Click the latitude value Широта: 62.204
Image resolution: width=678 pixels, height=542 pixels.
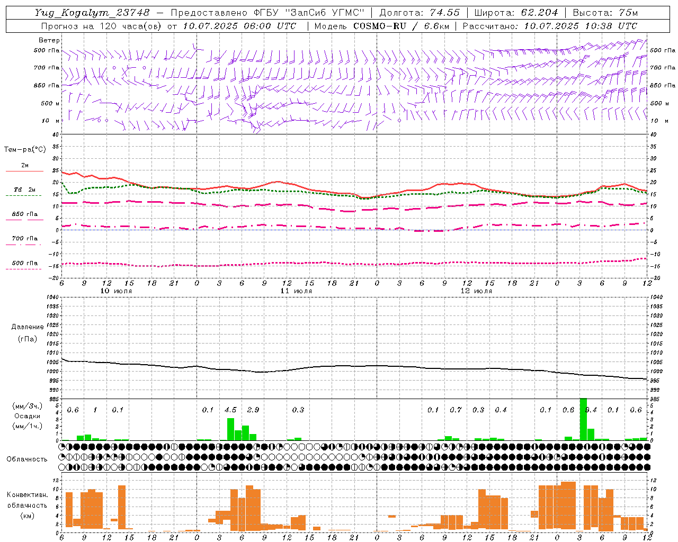click(516, 13)
